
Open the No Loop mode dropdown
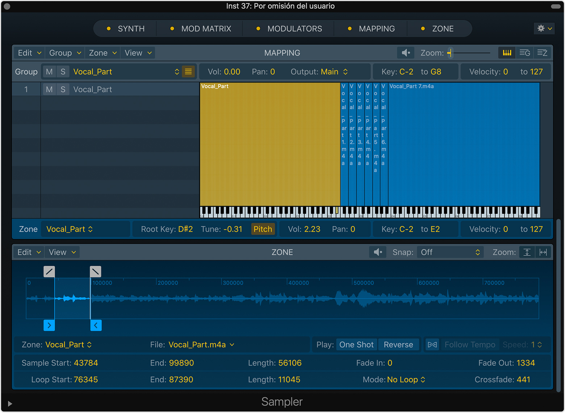coord(406,379)
